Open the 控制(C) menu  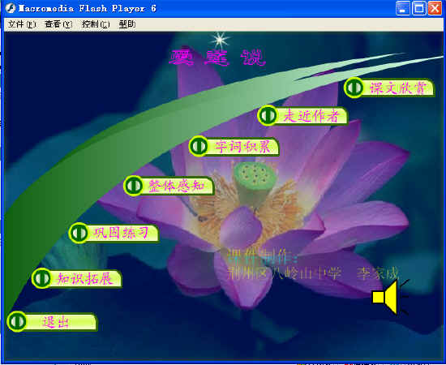click(96, 24)
